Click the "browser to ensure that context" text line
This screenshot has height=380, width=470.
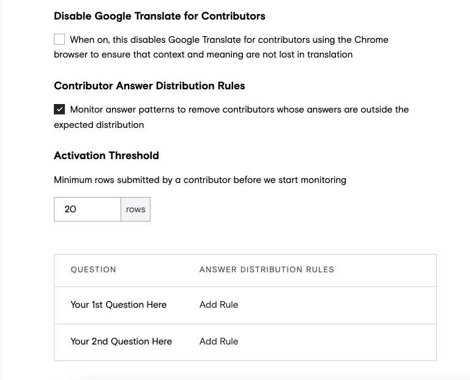[203, 54]
